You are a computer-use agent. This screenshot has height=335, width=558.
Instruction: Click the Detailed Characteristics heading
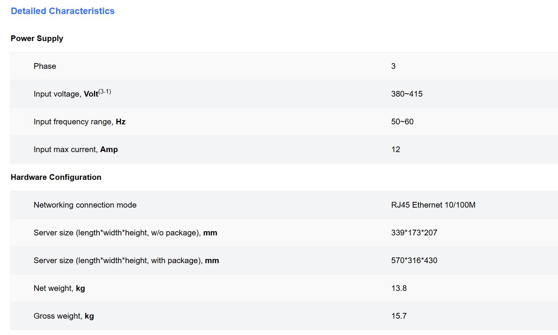coord(62,11)
